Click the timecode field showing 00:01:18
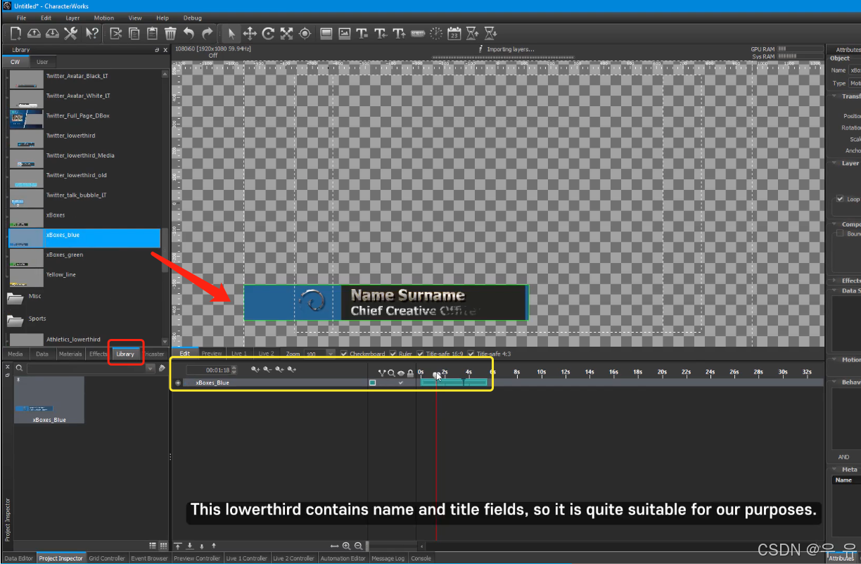 coord(212,369)
